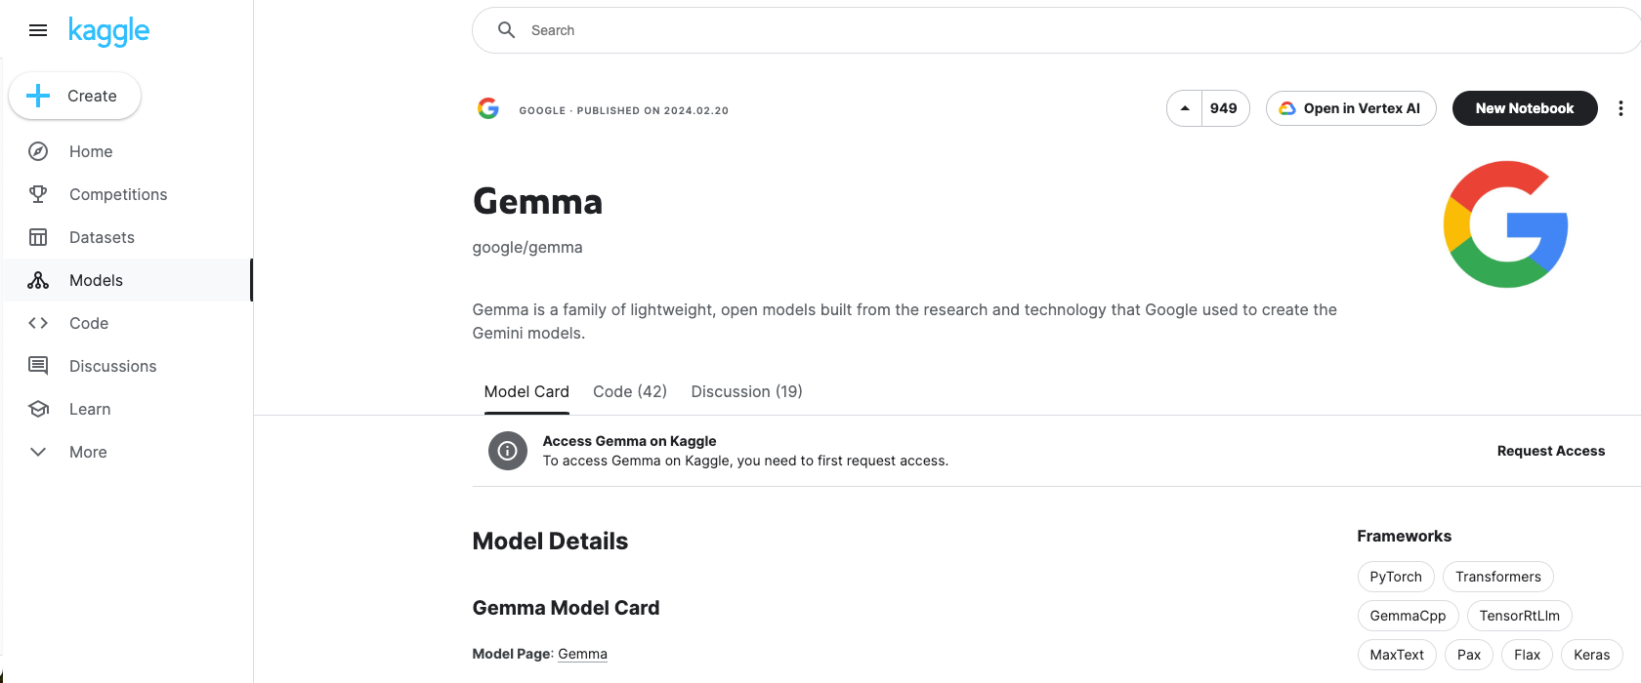
Task: Open the Create menu
Action: point(74,96)
